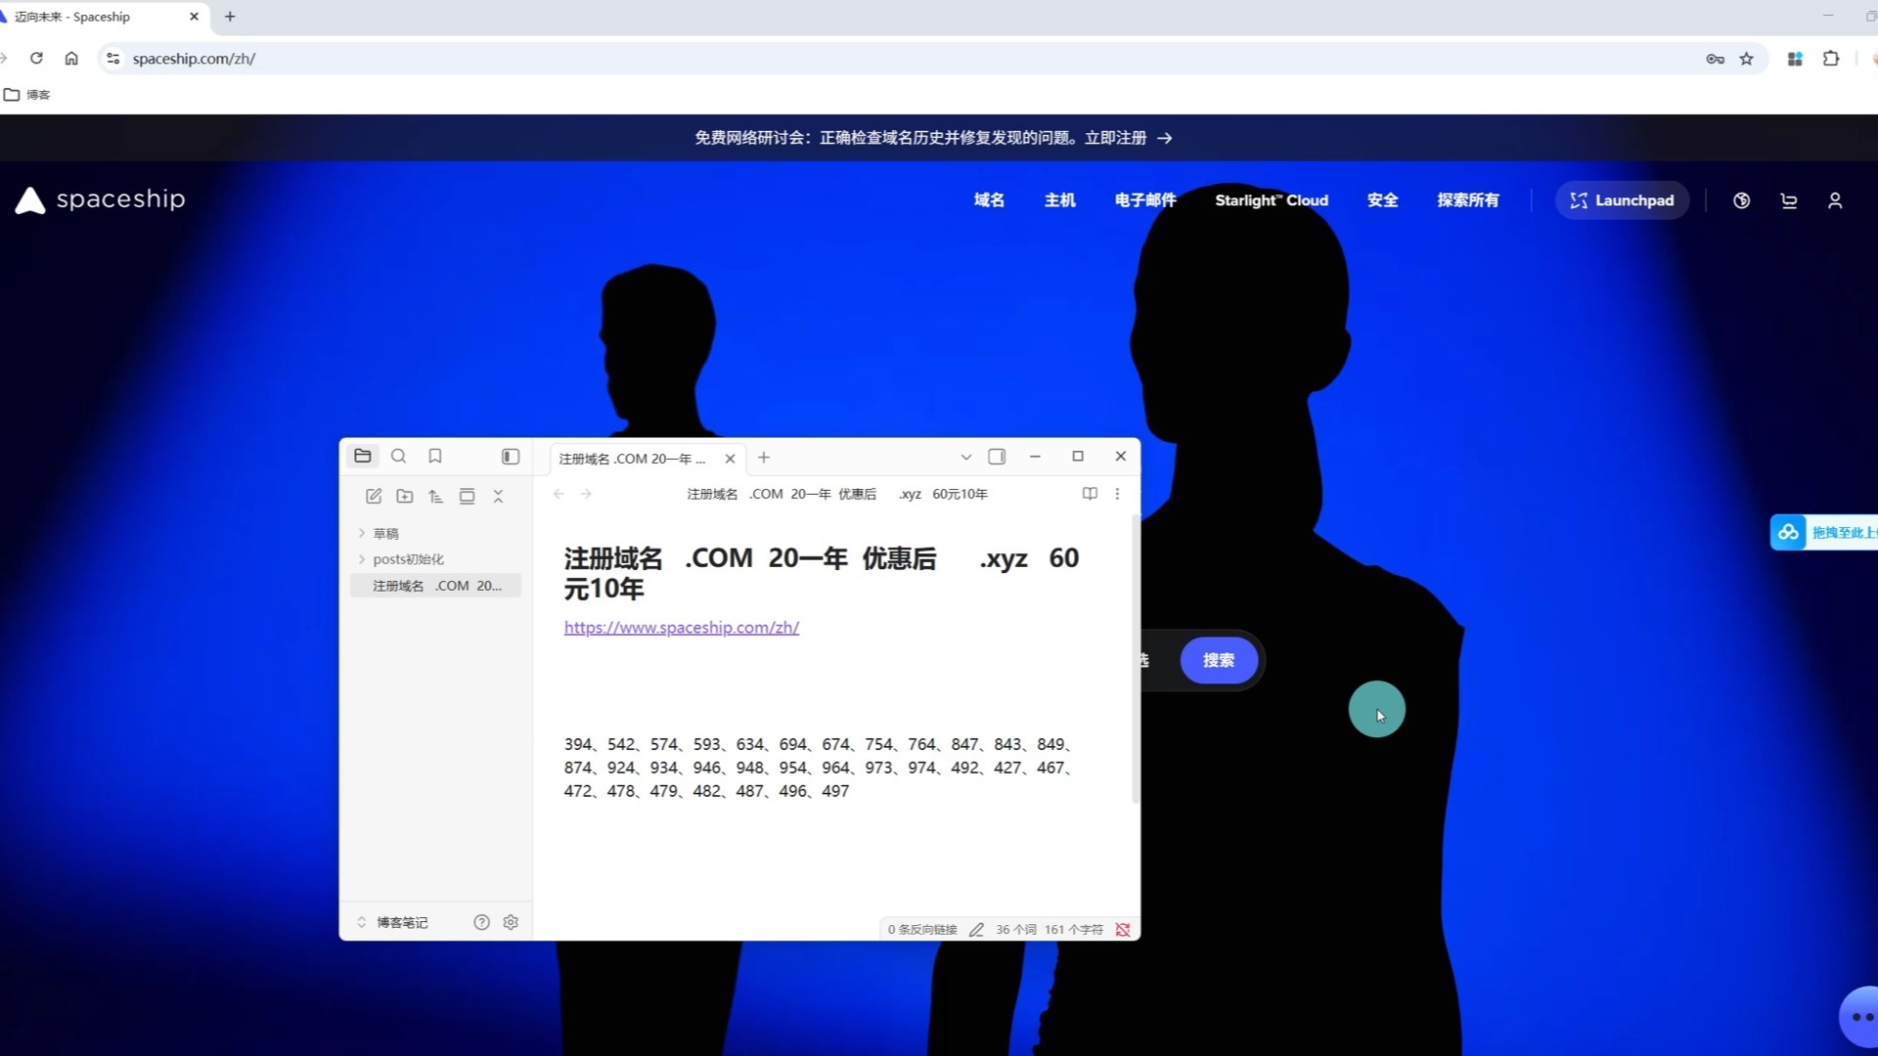Click the 搜索 search button
Screen dimensions: 1878x1056
pyautogui.click(x=1219, y=661)
